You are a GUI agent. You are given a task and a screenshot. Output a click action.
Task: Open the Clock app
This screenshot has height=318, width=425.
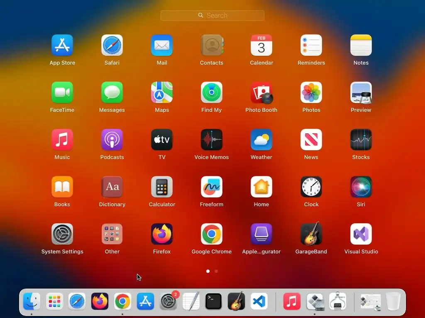[x=311, y=187]
